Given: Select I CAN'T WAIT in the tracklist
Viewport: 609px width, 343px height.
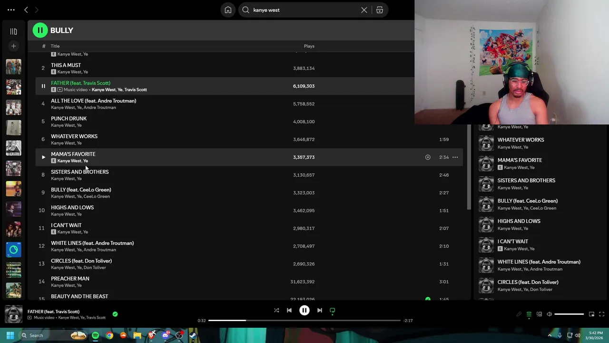Looking at the screenshot, I should 66,225.
